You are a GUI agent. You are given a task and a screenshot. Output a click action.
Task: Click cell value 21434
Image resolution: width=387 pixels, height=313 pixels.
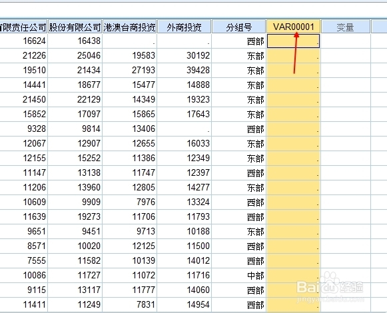(x=89, y=70)
